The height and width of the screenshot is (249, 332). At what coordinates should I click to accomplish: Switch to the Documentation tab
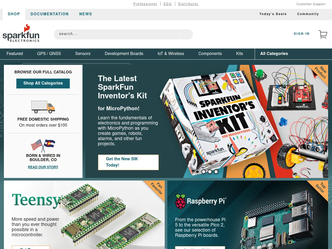50,14
